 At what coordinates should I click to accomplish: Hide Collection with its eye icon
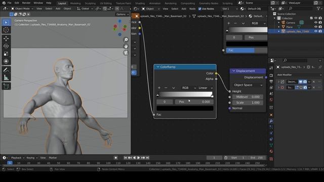(x=316, y=18)
